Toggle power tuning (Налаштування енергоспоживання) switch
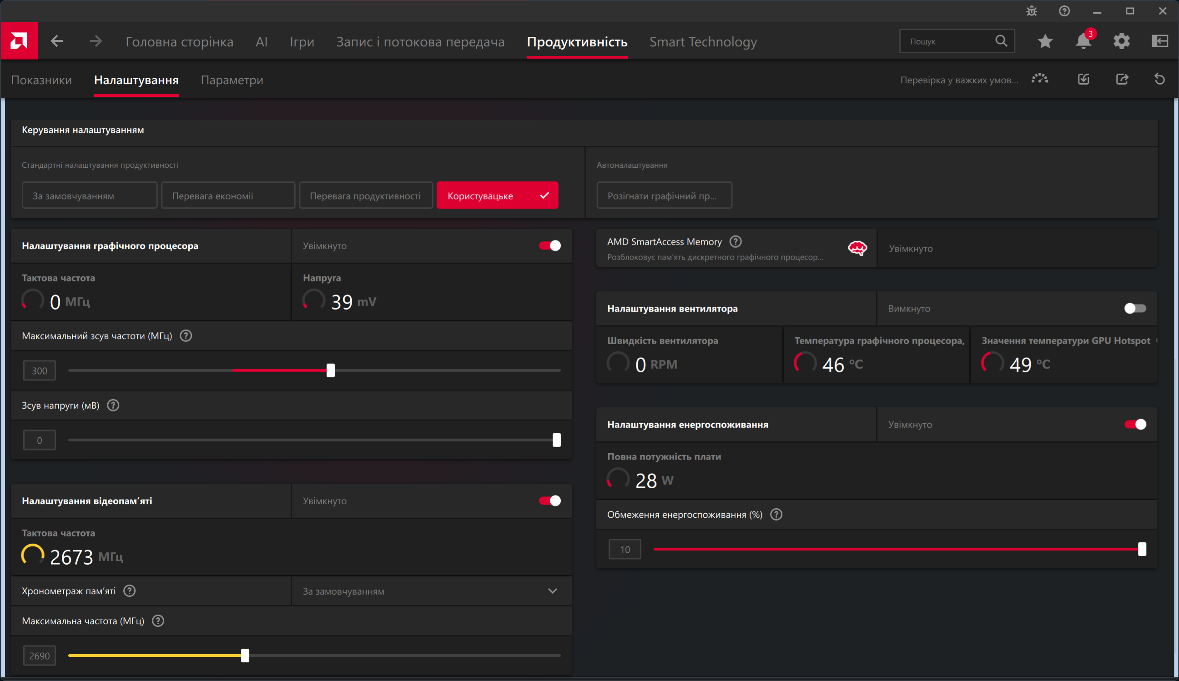Screen dimensions: 1179x681 pyautogui.click(x=1135, y=424)
